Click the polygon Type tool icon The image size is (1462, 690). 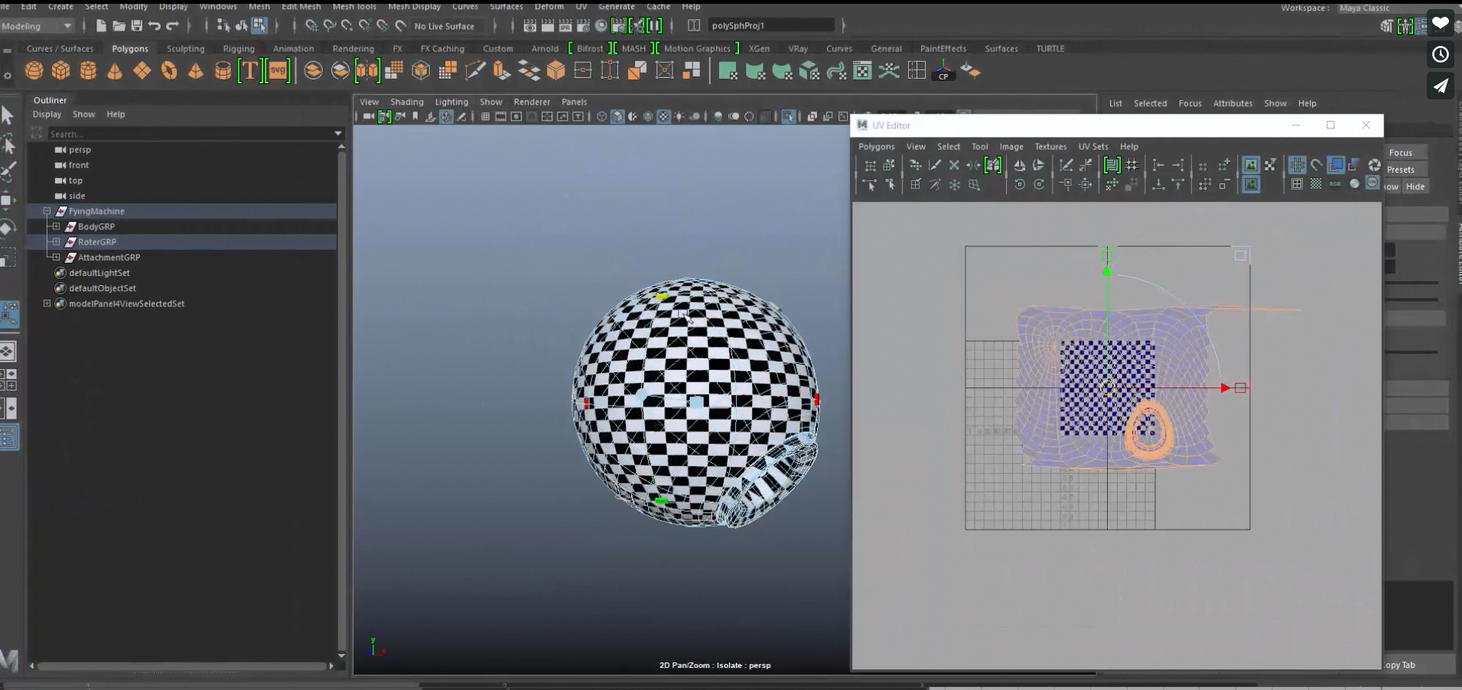(x=249, y=71)
